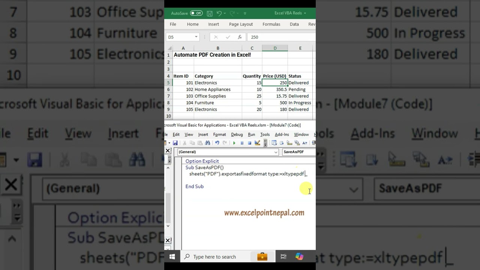Open the Run menu in VBA editor
The width and height of the screenshot is (480, 270).
pyautogui.click(x=251, y=134)
